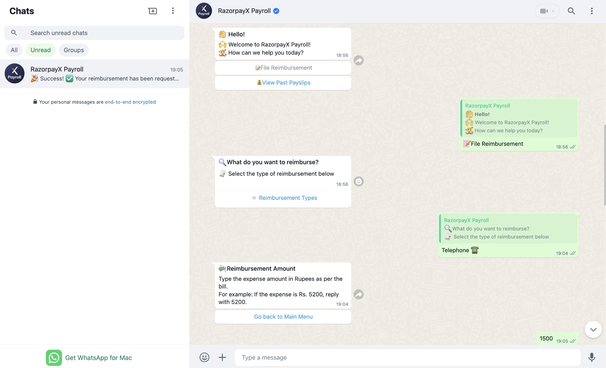The height and width of the screenshot is (368, 606).
Task: Click the 19:05 timestamp in chat list
Action: click(177, 70)
